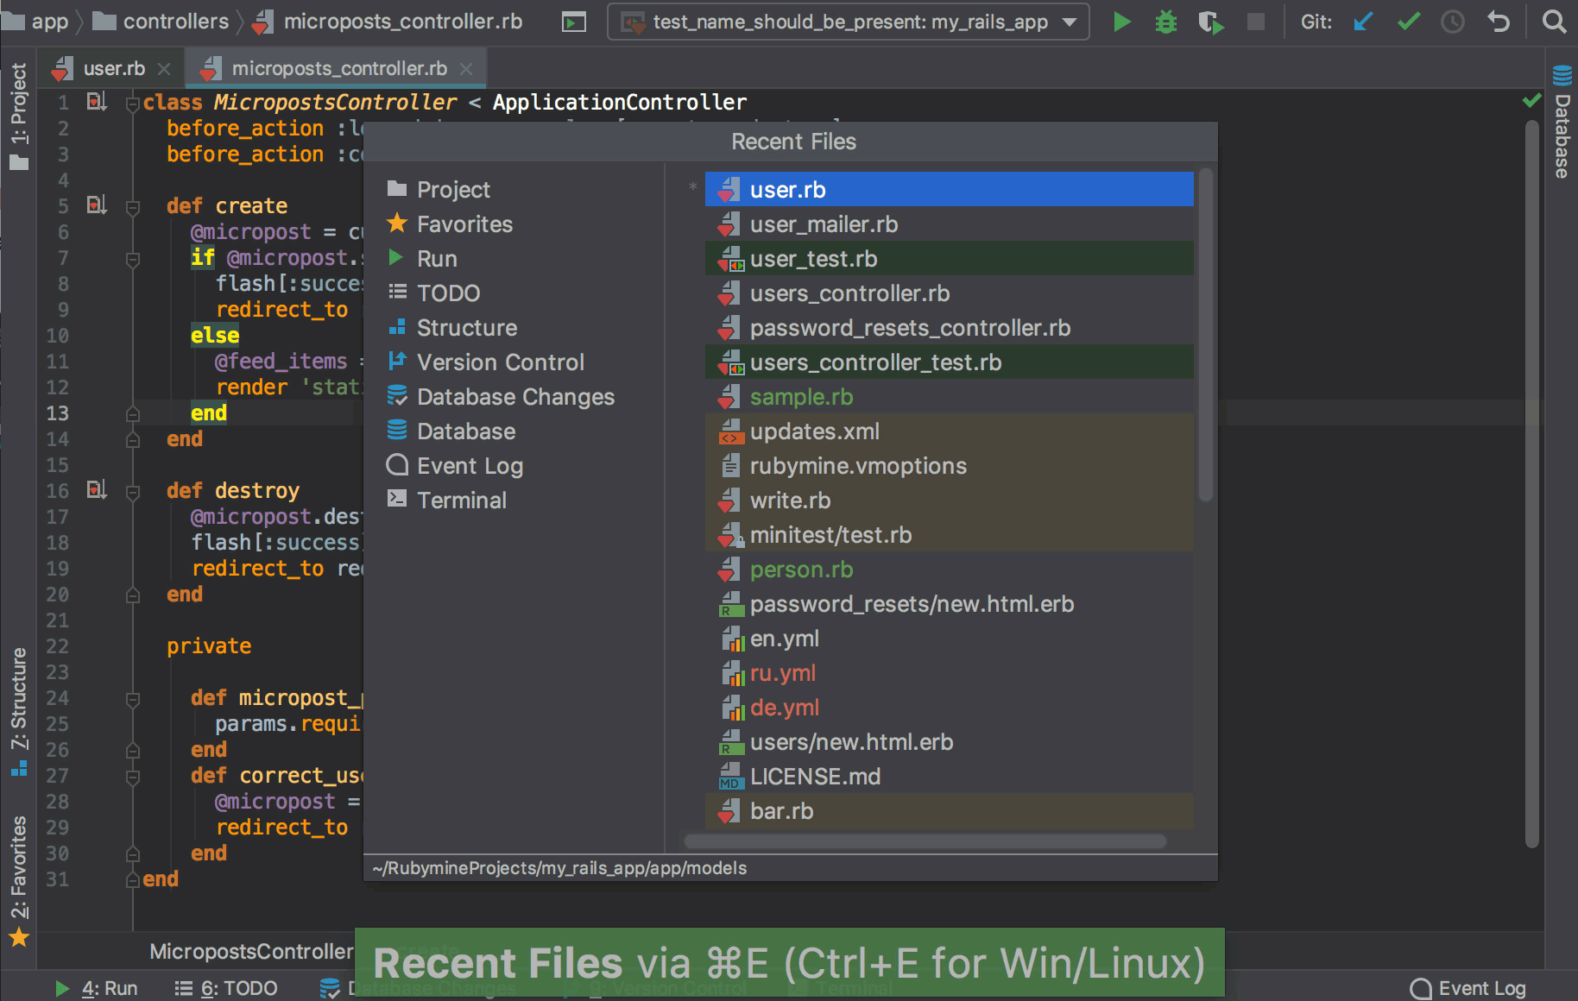Open person.rb from recent files
The width and height of the screenshot is (1578, 1001).
(950, 570)
